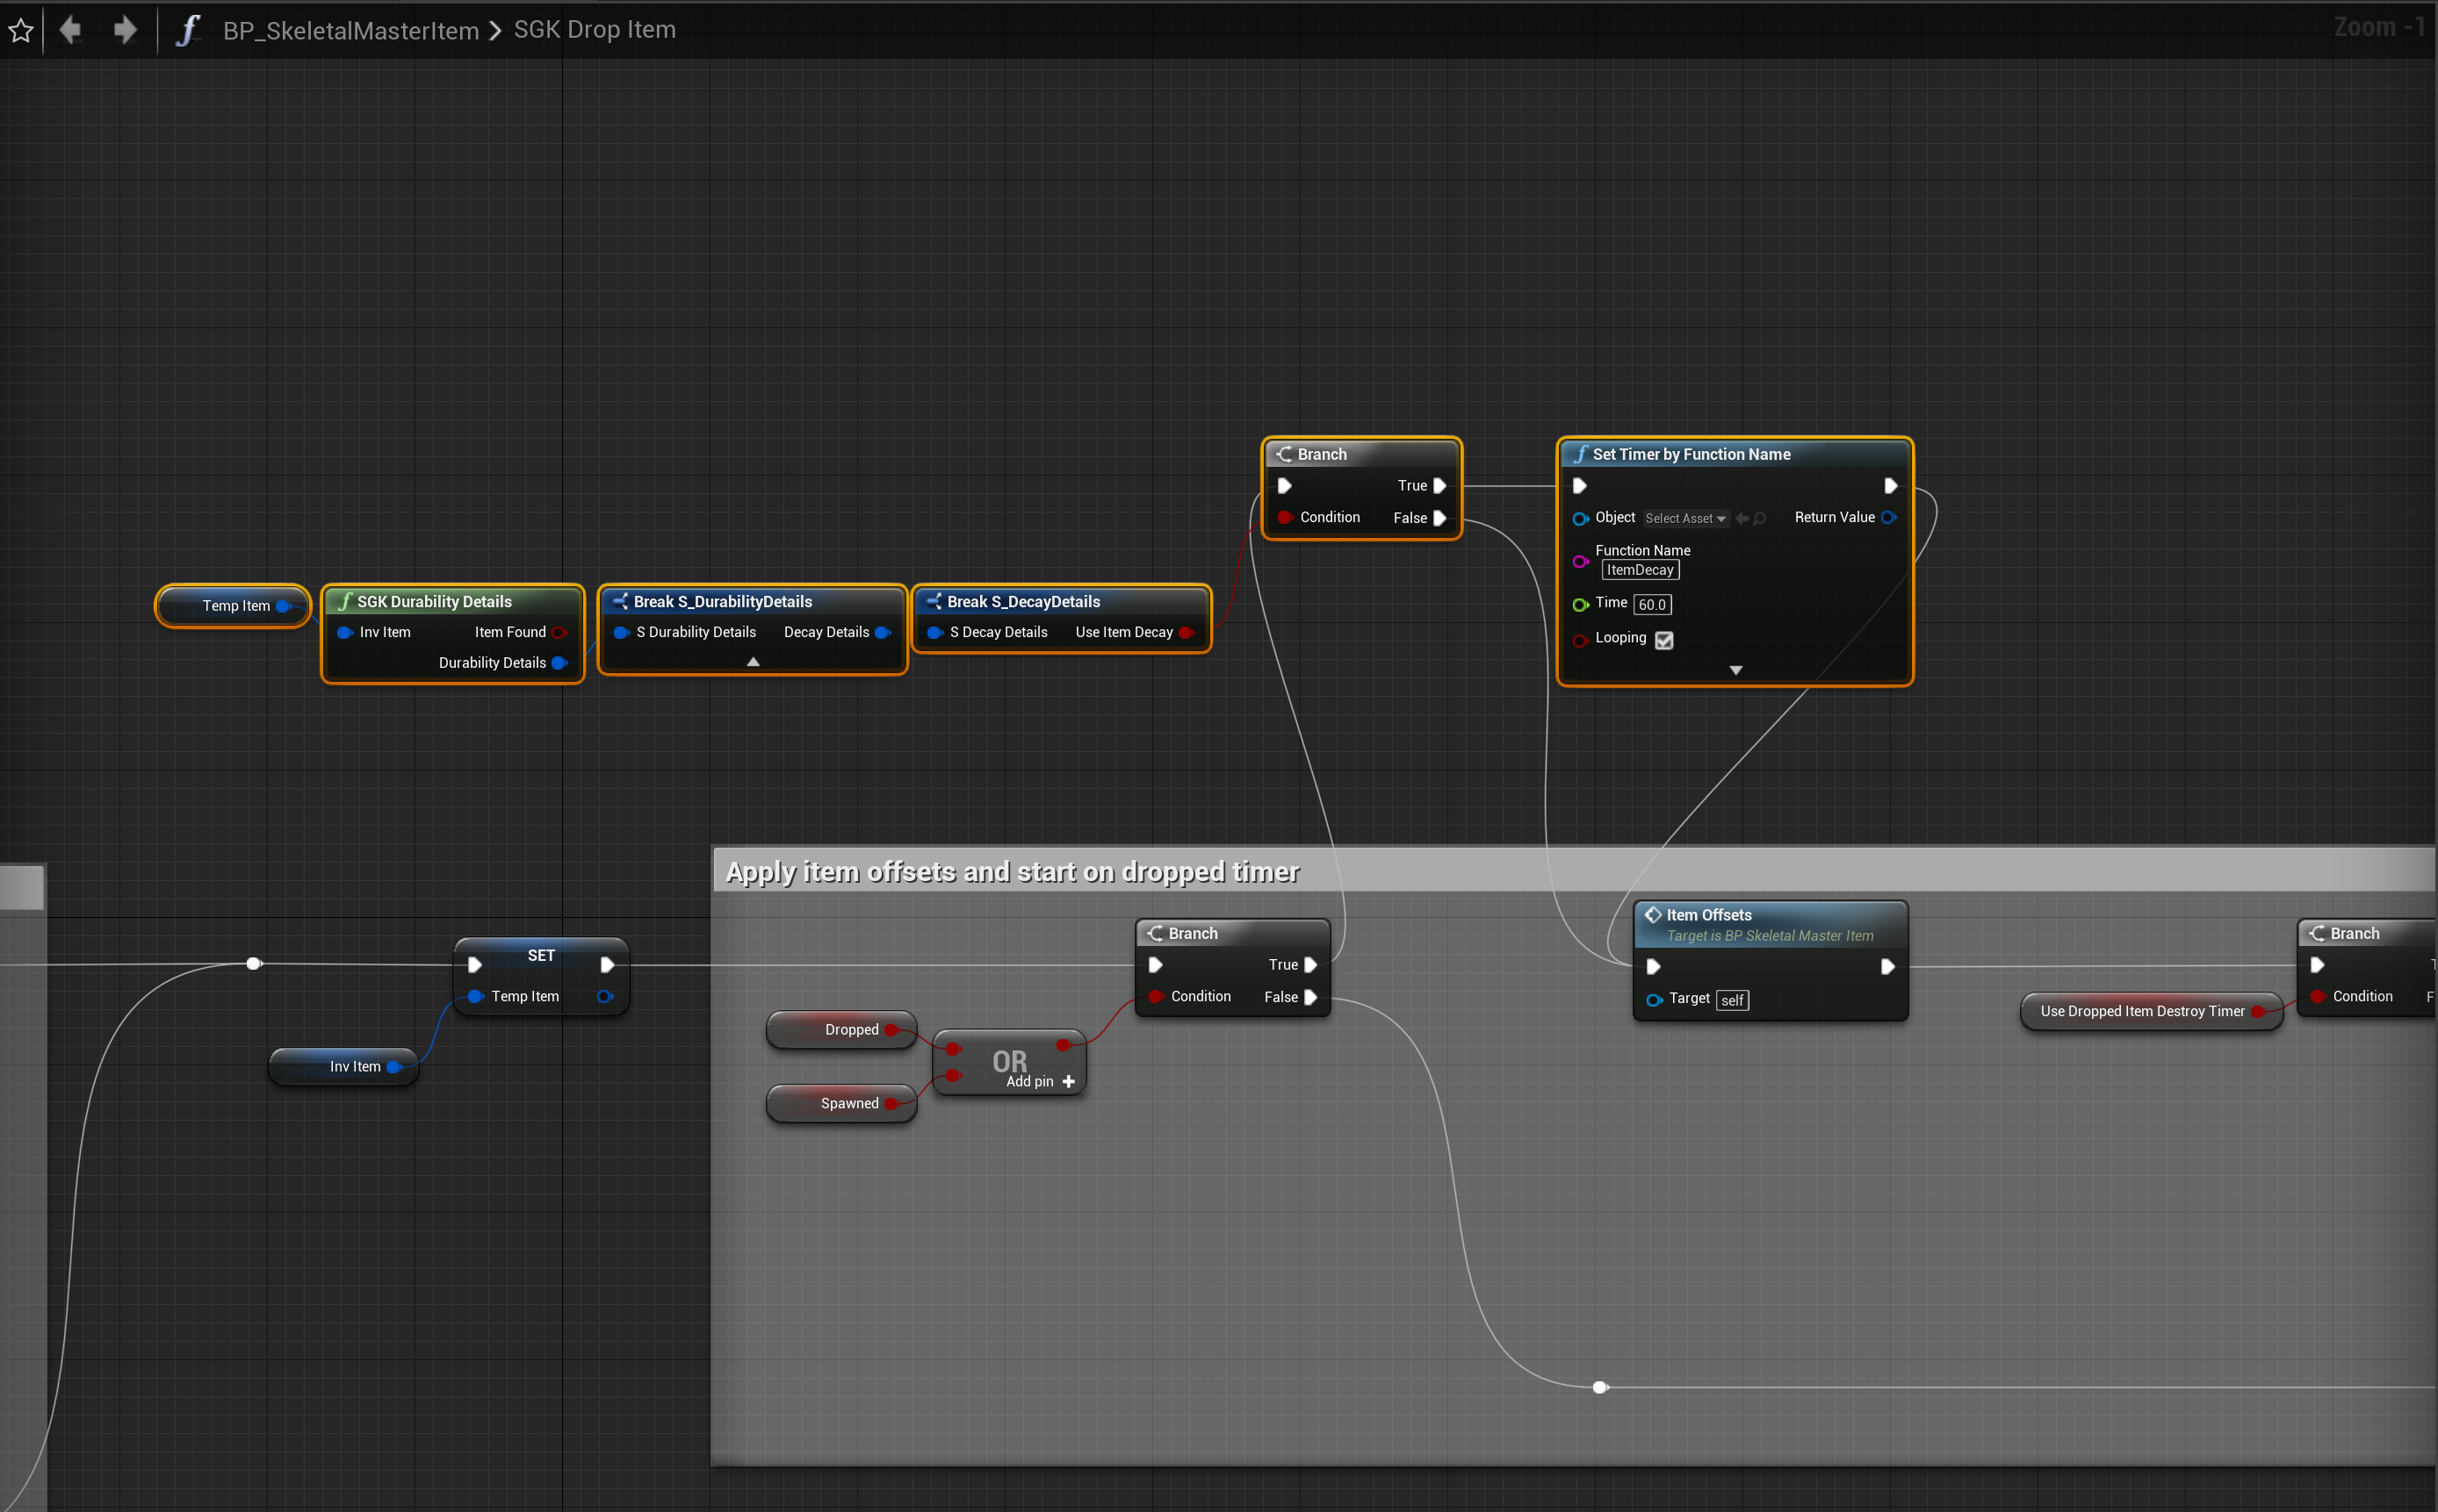Toggle the Looping checkbox on Set Timer
Image resolution: width=2438 pixels, height=1512 pixels.
(x=1664, y=640)
